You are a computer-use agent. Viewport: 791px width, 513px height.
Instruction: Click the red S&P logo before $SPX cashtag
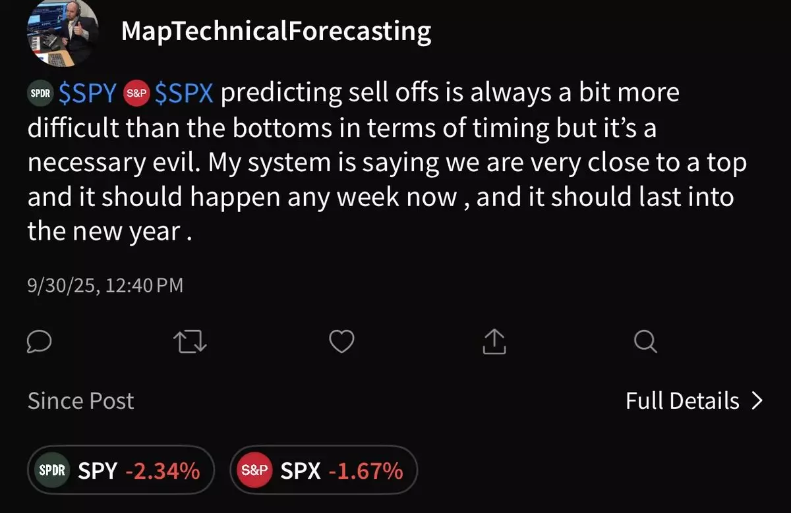click(137, 94)
